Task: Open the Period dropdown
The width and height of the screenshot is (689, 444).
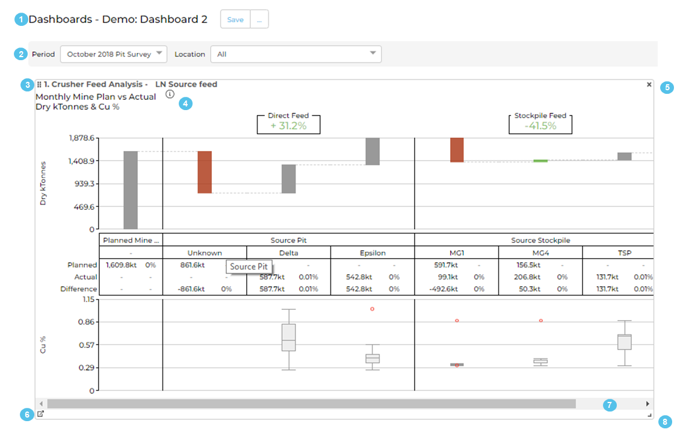Action: pyautogui.click(x=114, y=54)
